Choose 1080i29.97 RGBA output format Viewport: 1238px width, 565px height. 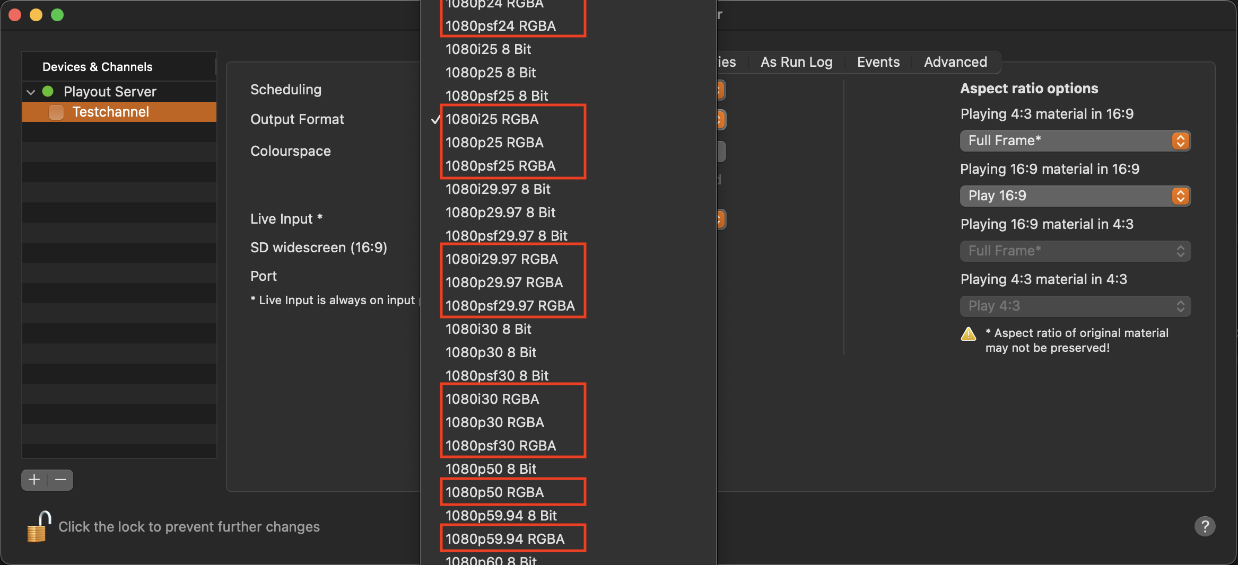point(568,259)
